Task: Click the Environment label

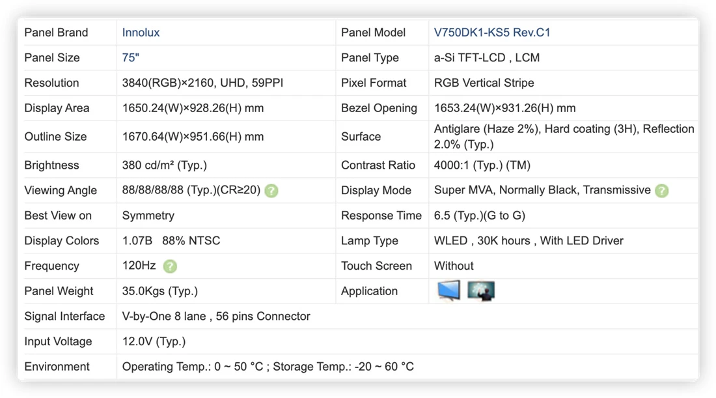Action: [57, 367]
